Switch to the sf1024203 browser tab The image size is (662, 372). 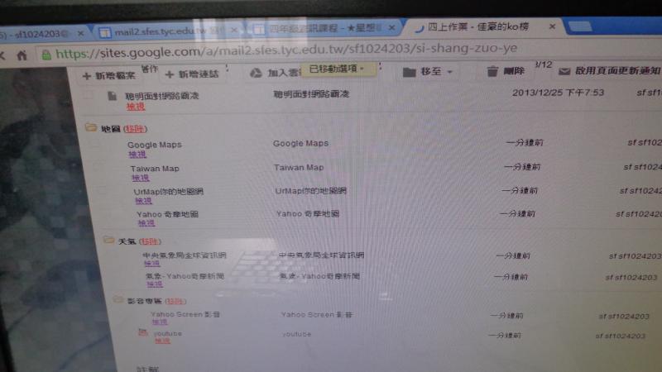click(x=34, y=34)
